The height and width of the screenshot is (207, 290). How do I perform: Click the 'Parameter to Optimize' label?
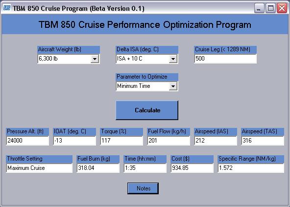click(142, 77)
